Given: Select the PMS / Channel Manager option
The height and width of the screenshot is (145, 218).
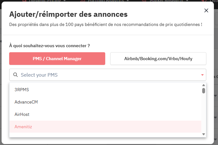Looking at the screenshot, I should (57, 59).
